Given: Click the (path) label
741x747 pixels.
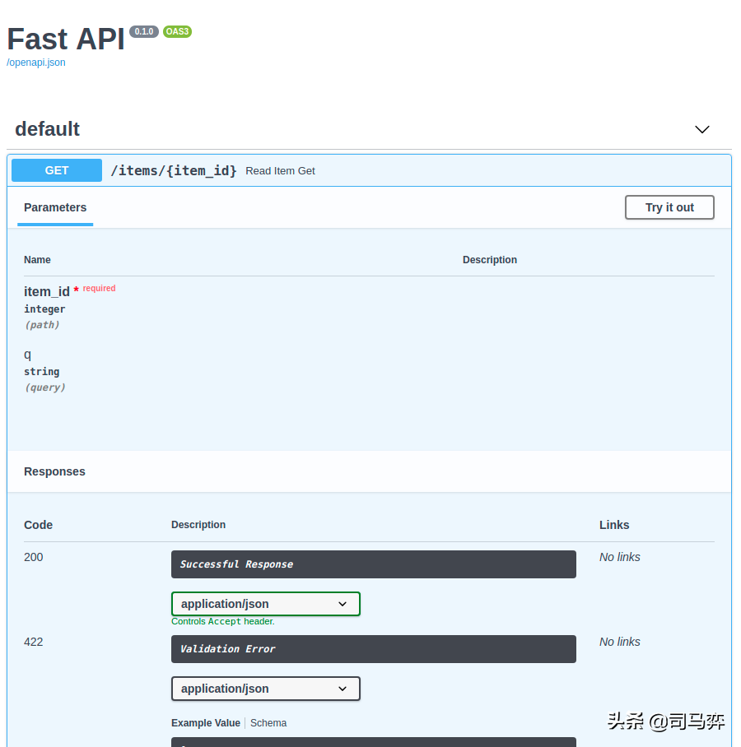Looking at the screenshot, I should 42,326.
